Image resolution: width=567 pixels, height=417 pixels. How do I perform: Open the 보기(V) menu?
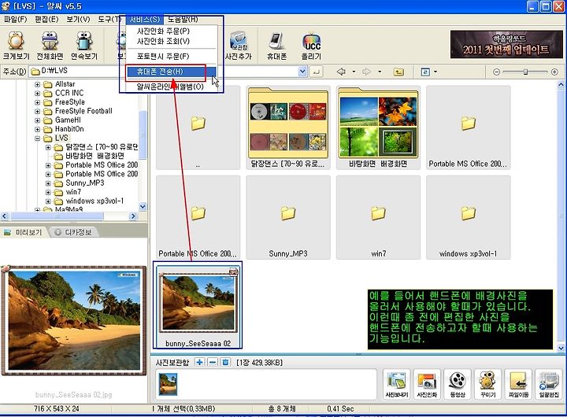78,19
